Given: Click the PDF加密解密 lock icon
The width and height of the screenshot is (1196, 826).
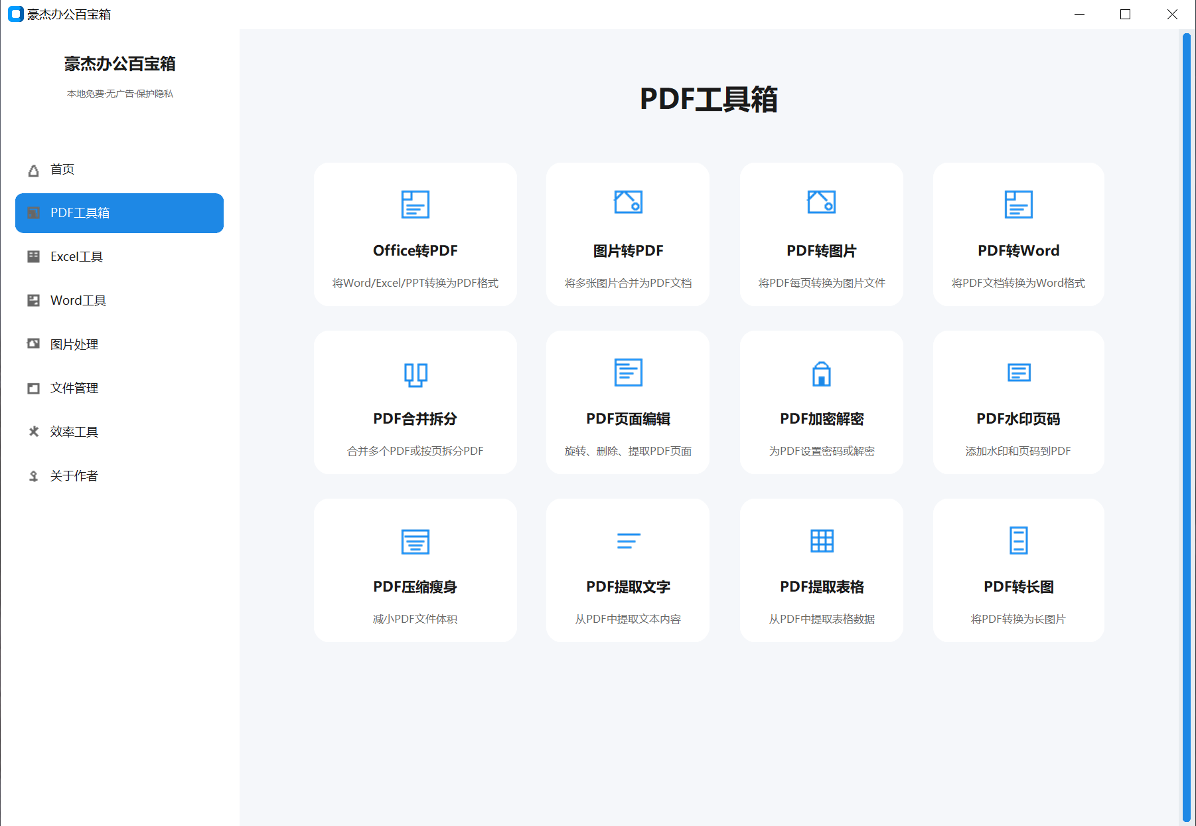Looking at the screenshot, I should [x=821, y=374].
